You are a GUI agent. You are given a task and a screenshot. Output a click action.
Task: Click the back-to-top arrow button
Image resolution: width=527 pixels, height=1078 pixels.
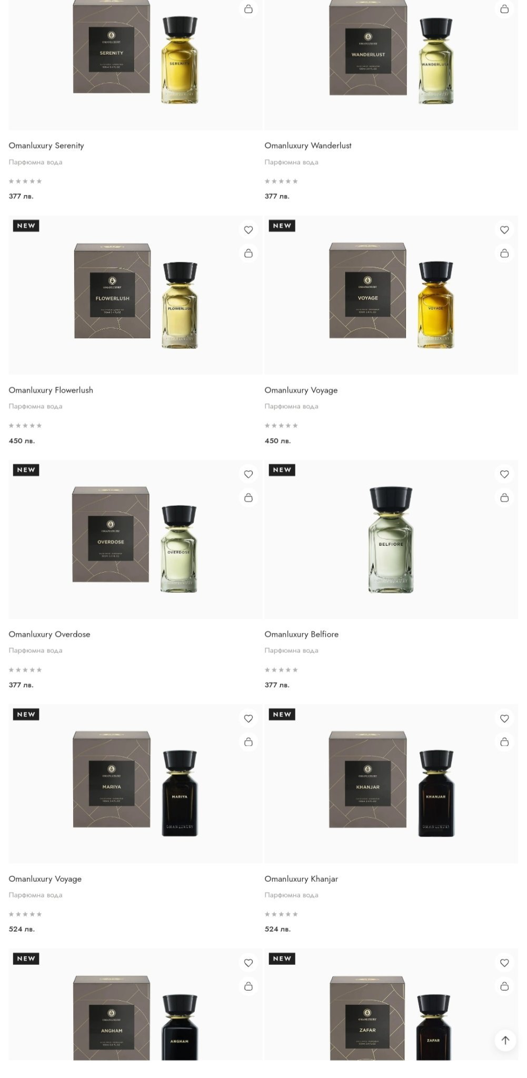(505, 1040)
